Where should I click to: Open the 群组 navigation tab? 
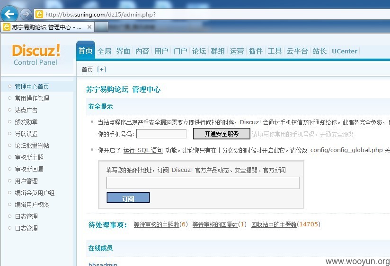218,51
